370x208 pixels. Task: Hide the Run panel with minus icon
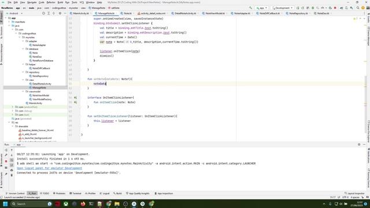pyautogui.click(x=364, y=144)
